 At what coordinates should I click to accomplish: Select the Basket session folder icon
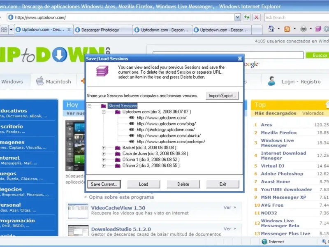(x=118, y=148)
